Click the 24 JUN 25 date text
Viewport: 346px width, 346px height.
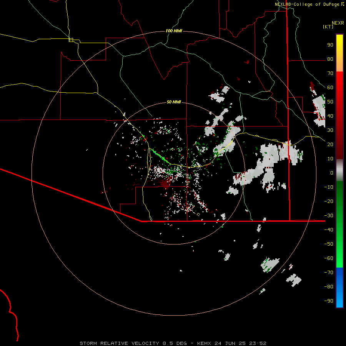pyautogui.click(x=230, y=343)
